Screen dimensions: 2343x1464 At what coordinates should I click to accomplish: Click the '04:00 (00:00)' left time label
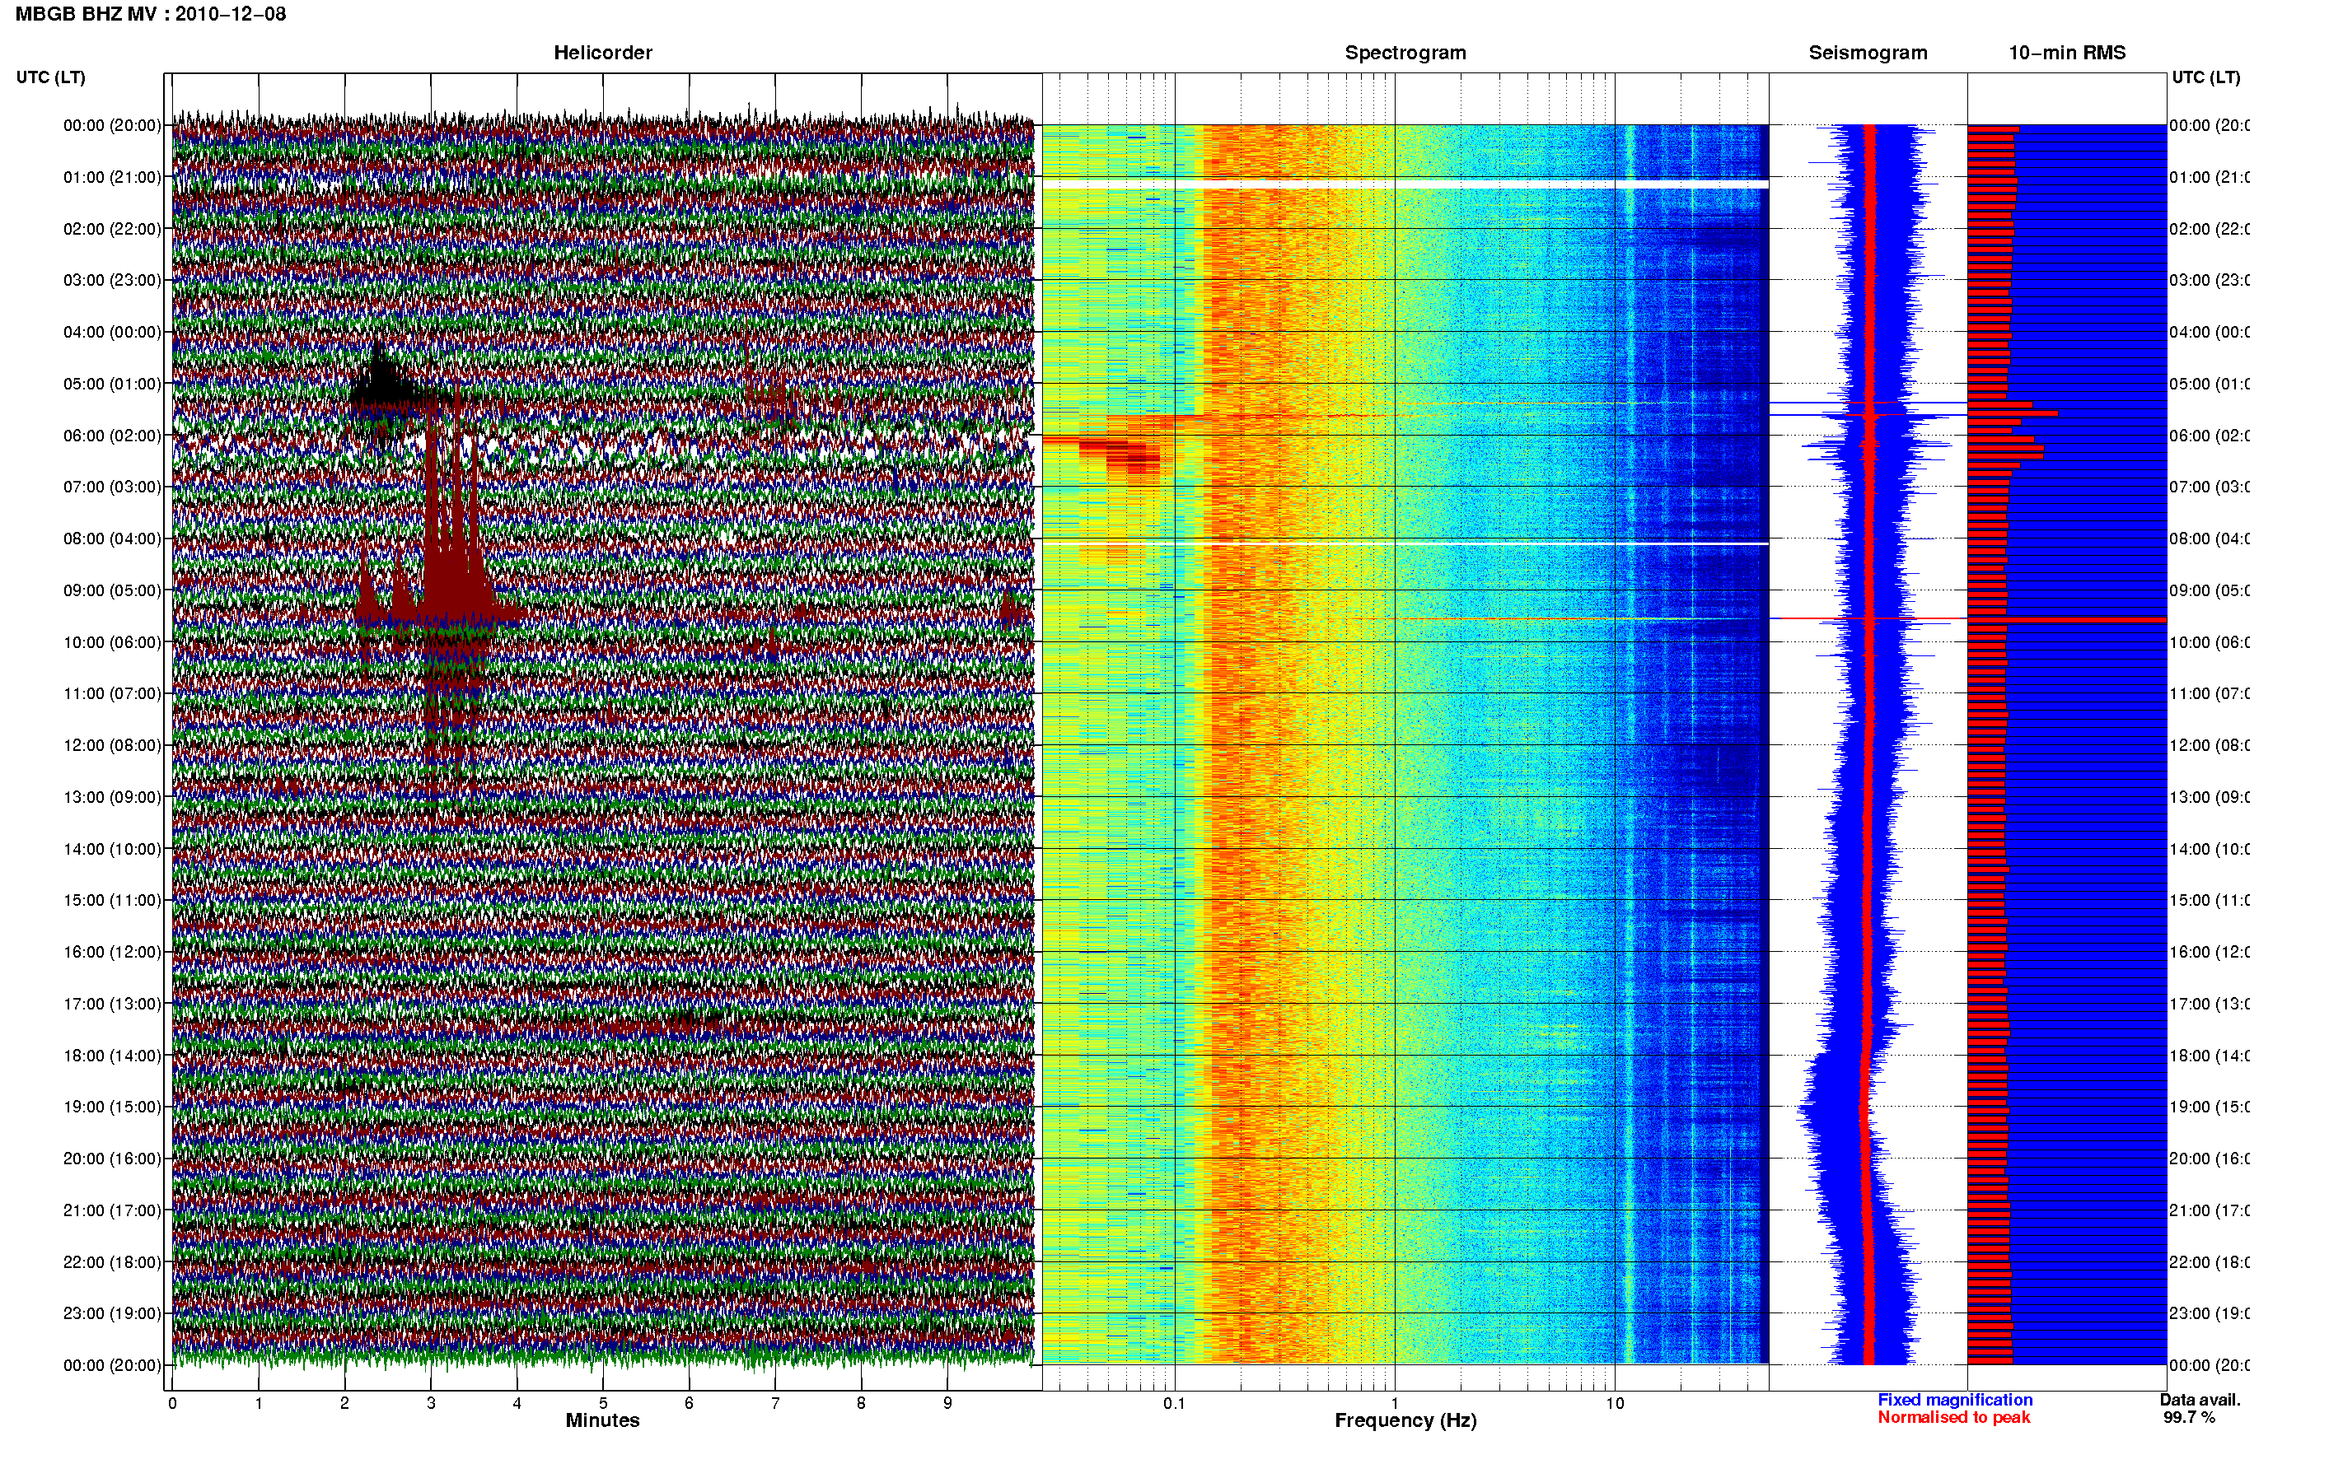click(x=112, y=332)
